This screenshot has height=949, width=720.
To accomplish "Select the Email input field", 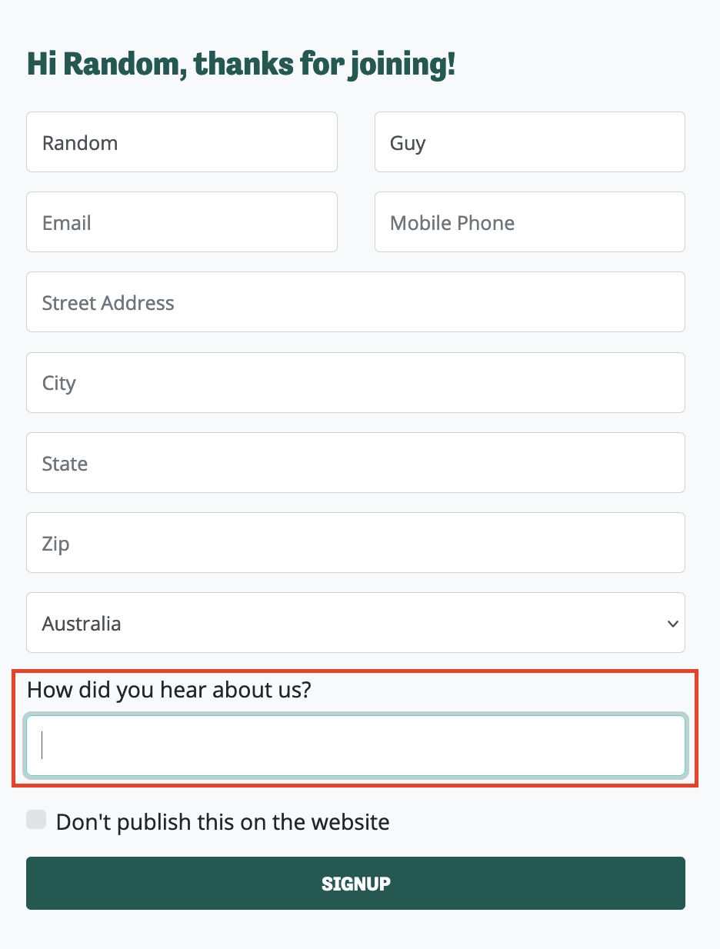I will pos(182,222).
